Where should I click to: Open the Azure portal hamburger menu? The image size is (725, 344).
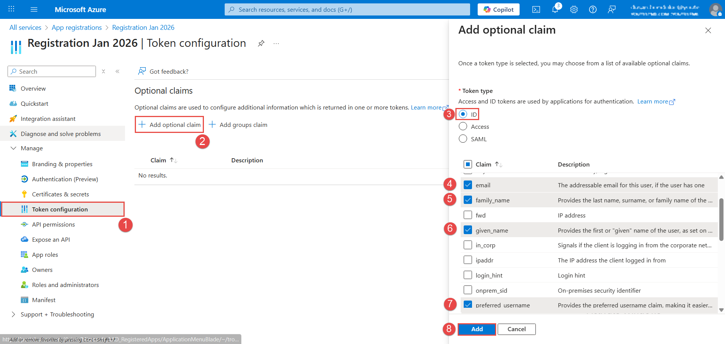point(34,9)
